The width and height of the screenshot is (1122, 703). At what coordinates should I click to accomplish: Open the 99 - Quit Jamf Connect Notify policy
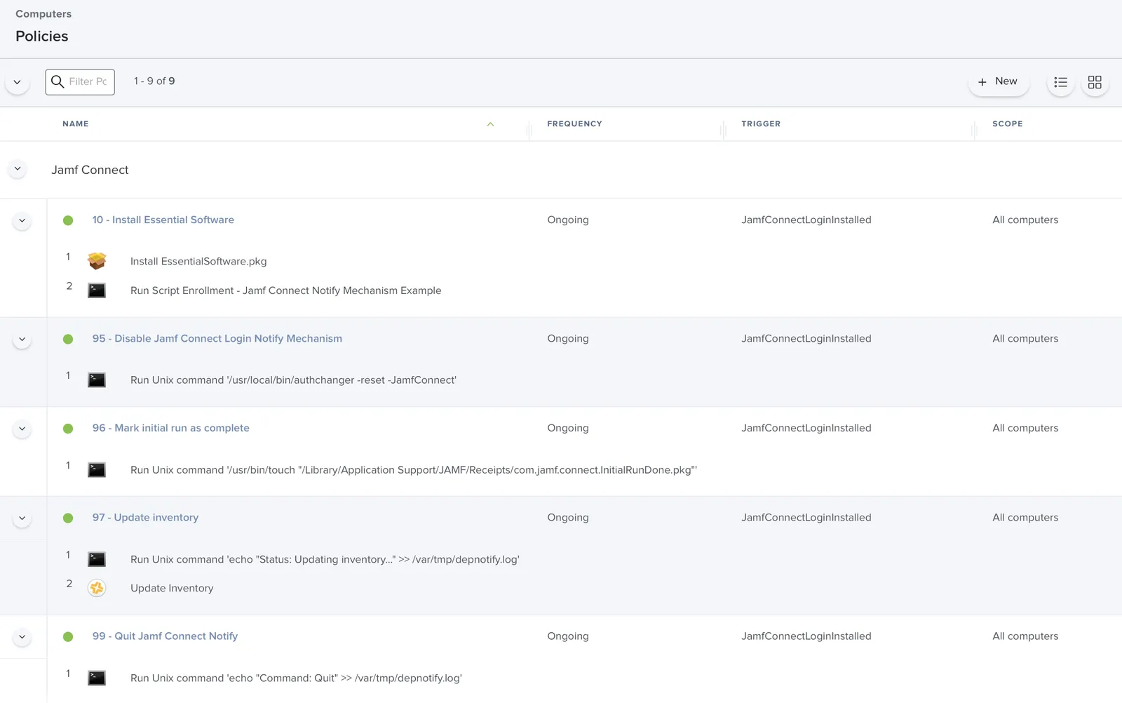click(164, 636)
